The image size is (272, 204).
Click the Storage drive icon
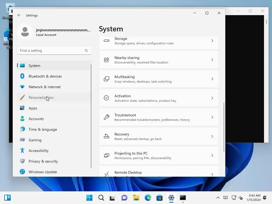[x=107, y=41]
